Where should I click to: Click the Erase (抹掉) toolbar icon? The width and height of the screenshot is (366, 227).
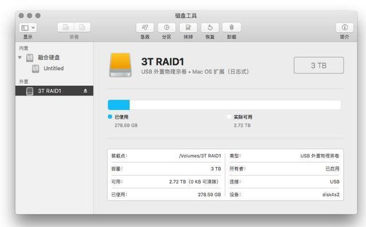[188, 27]
